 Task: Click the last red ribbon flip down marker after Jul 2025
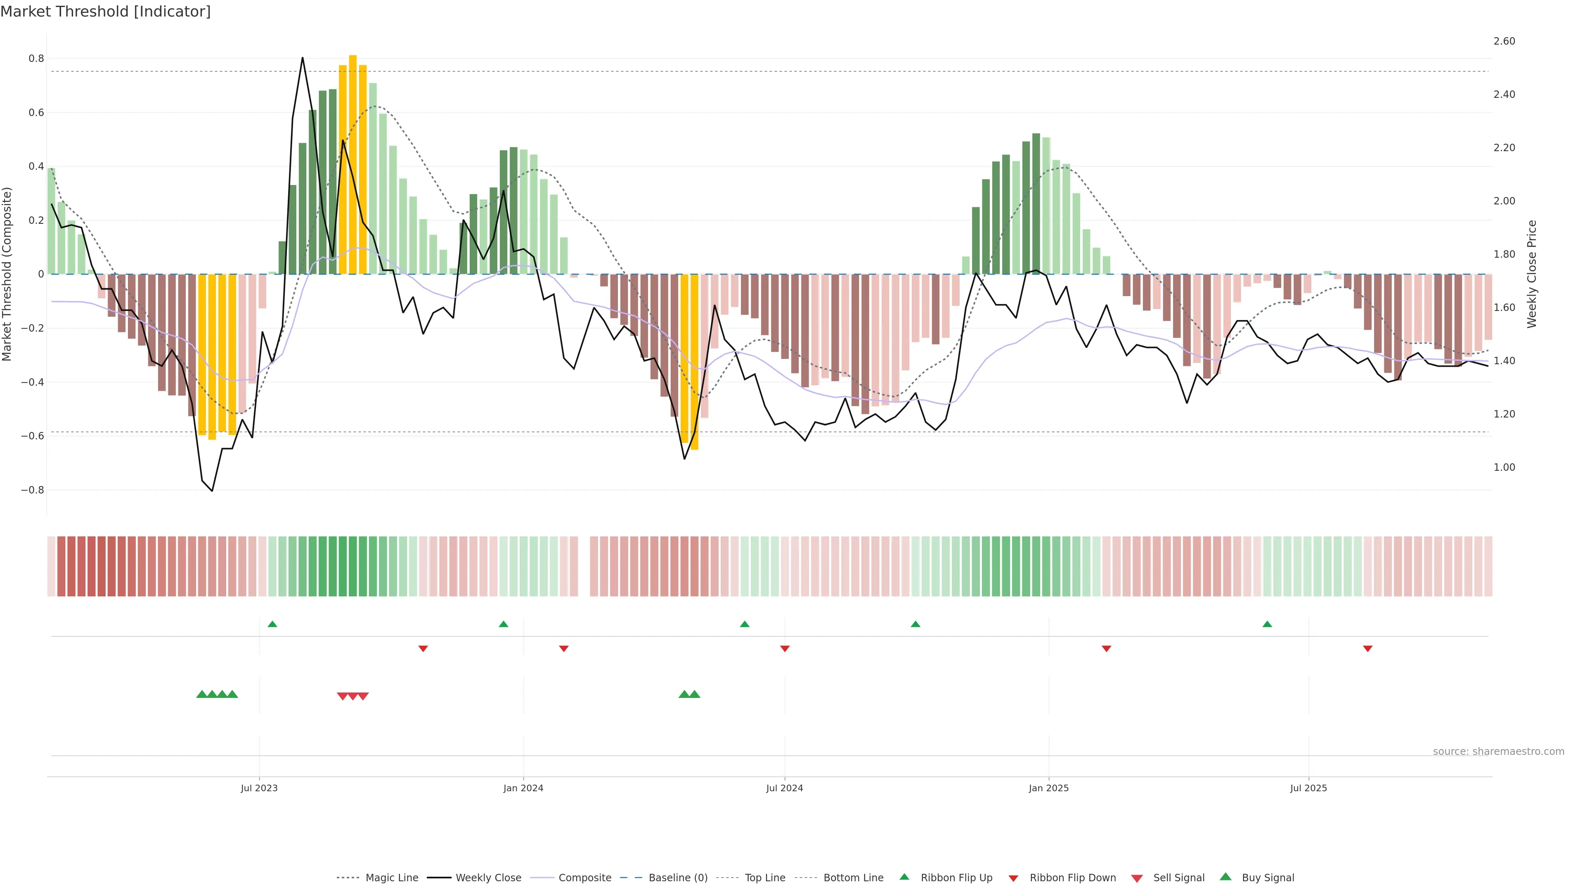pos(1368,648)
